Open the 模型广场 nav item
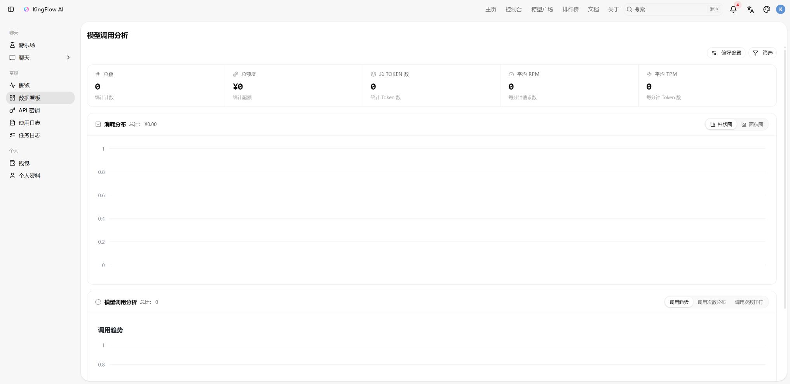The width and height of the screenshot is (790, 384). click(x=542, y=9)
